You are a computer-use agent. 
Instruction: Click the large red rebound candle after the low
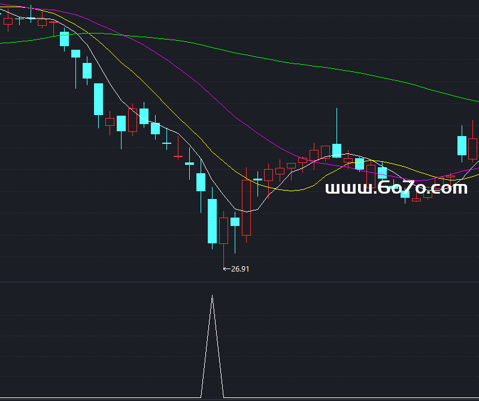(x=246, y=207)
